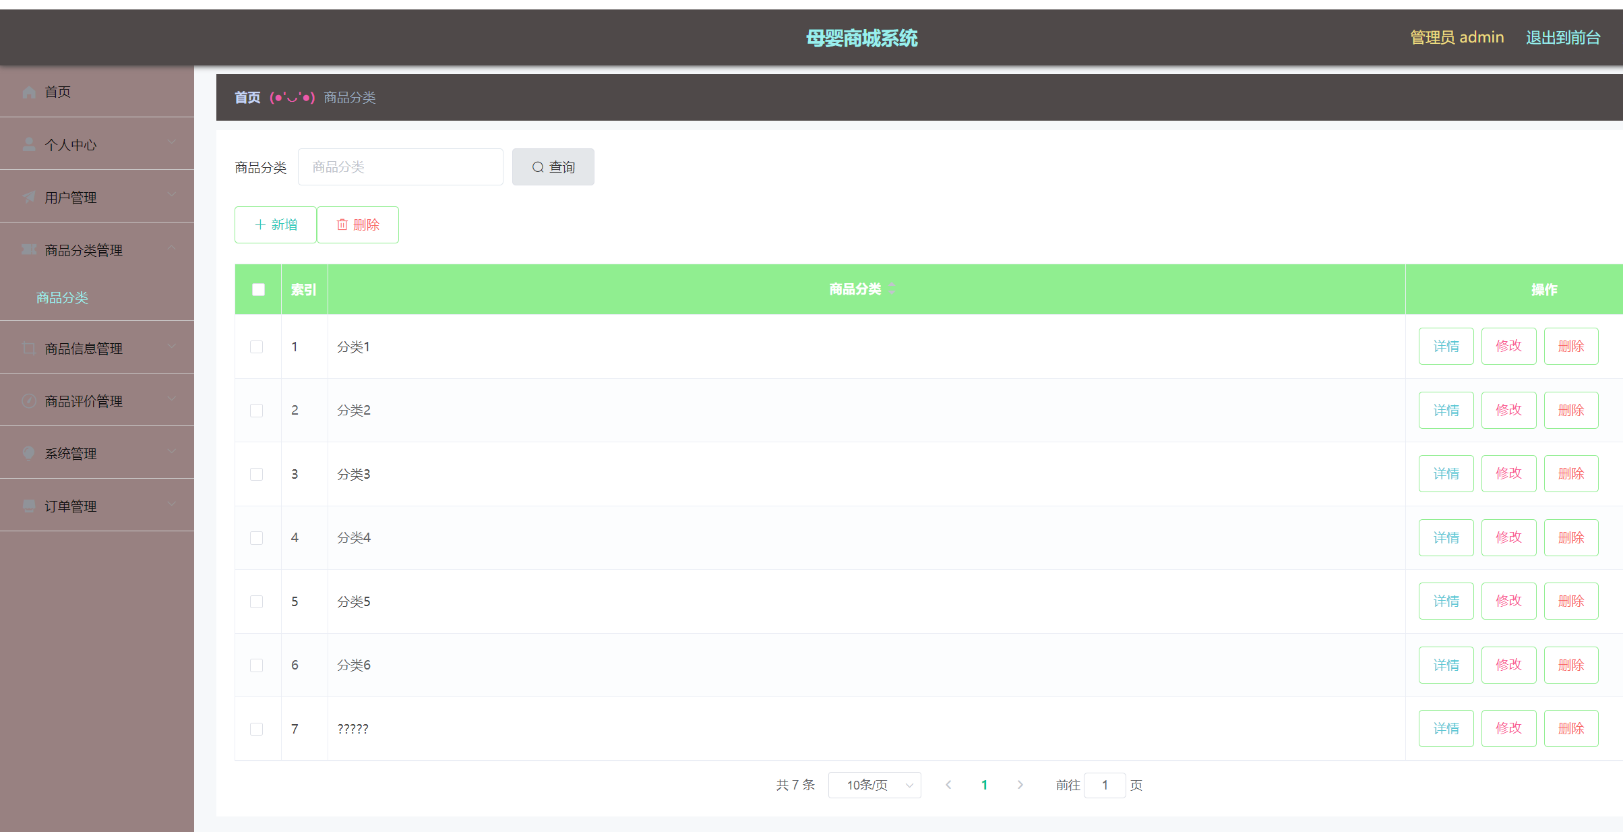Image resolution: width=1623 pixels, height=832 pixels.
Task: Check the checkbox for row 分类3
Action: (x=257, y=474)
